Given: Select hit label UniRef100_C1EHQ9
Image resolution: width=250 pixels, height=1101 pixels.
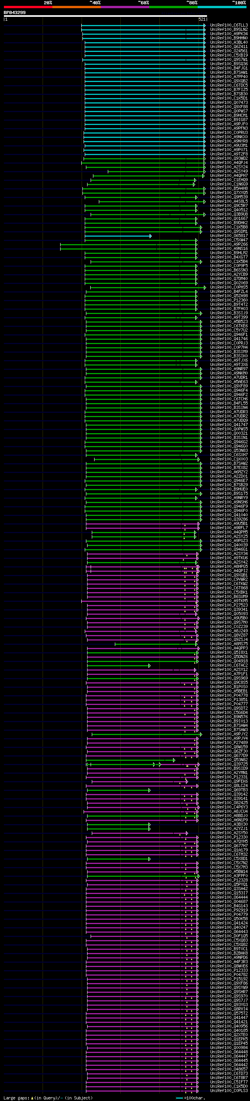Looking at the screenshot, I should click(229, 180).
